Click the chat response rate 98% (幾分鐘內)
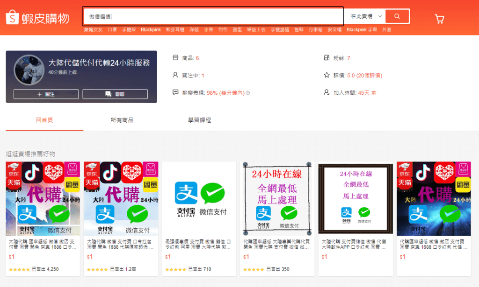Screen dimensions: 479x287 [226, 93]
